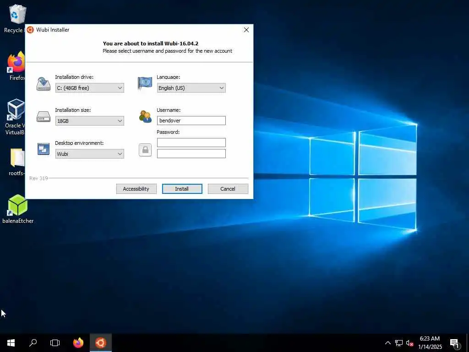This screenshot has width=469, height=352.
Task: Launch Firefox from the taskbar
Action: (78, 343)
